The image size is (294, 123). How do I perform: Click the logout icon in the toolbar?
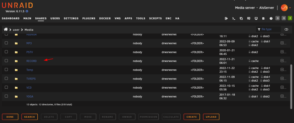[x=226, y=18]
